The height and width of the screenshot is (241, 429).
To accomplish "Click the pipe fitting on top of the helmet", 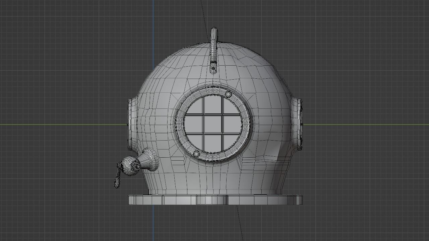I will [213, 50].
